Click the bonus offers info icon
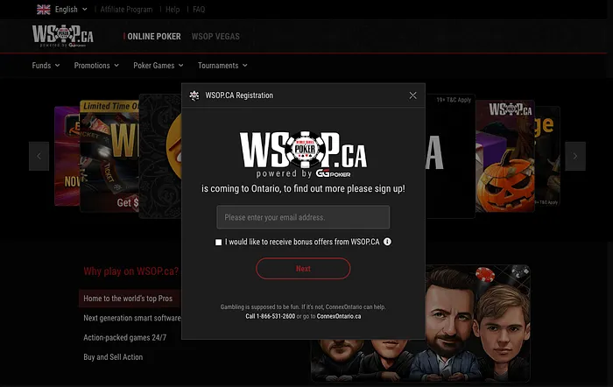Screen dimensions: 613x387 pos(387,242)
